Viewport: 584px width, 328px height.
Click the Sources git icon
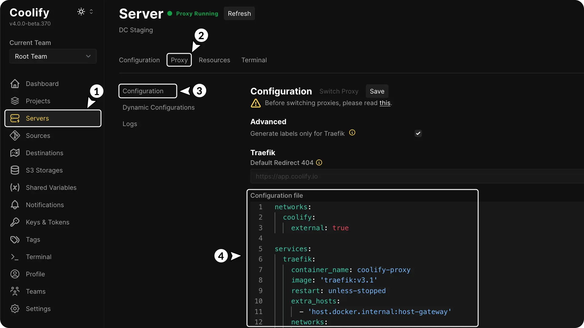coord(15,135)
